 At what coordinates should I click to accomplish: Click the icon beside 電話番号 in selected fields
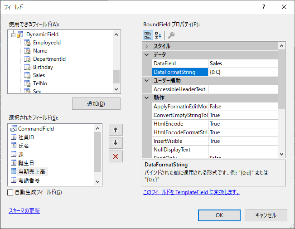click(x=14, y=180)
